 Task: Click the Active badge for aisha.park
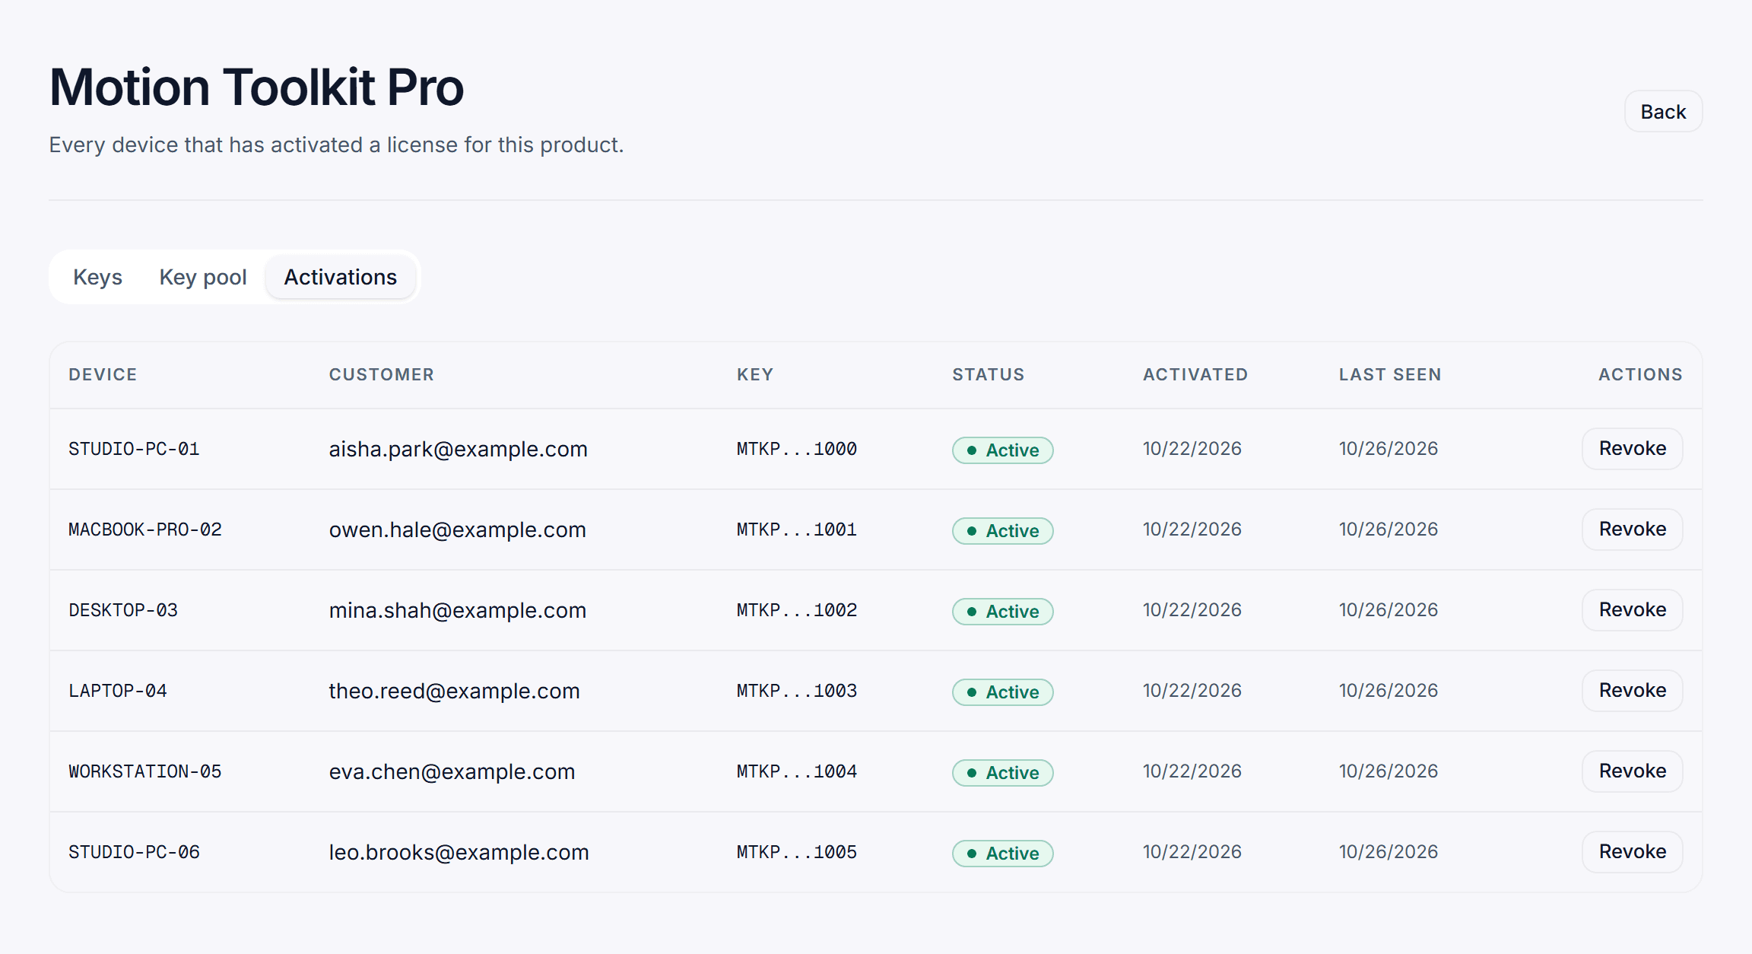1003,450
